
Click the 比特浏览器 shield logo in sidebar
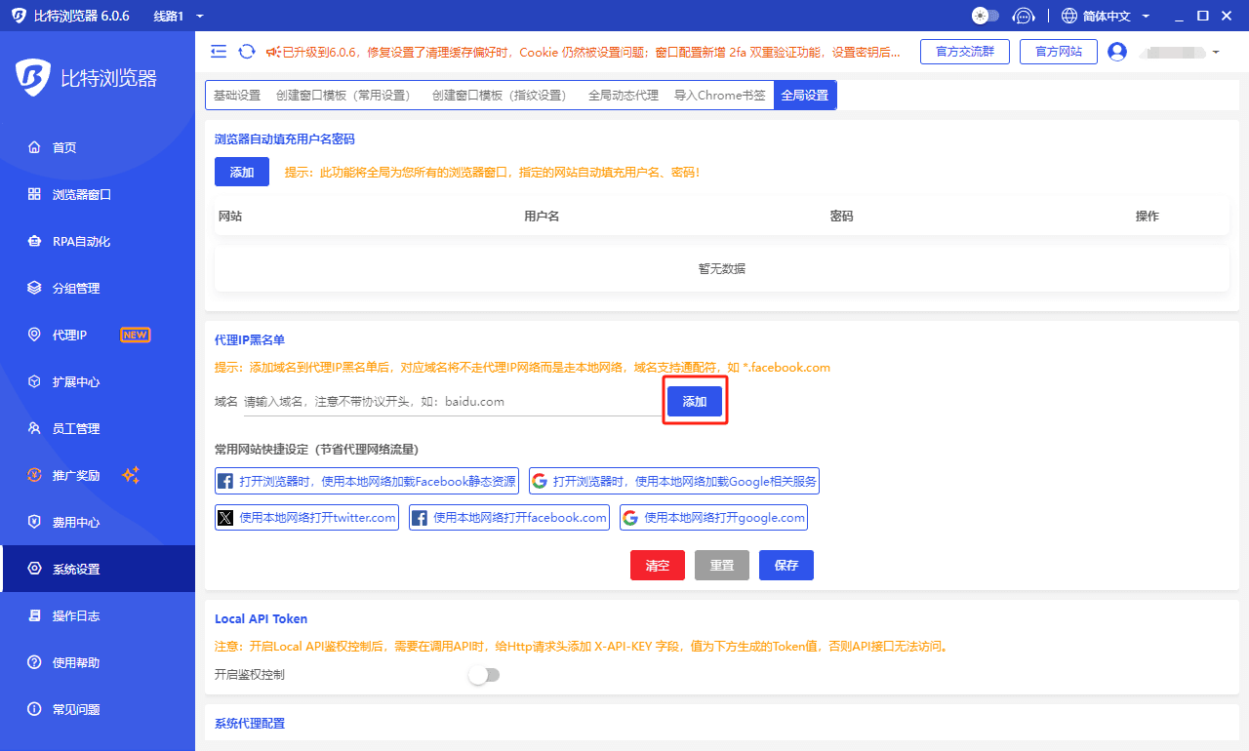33,78
